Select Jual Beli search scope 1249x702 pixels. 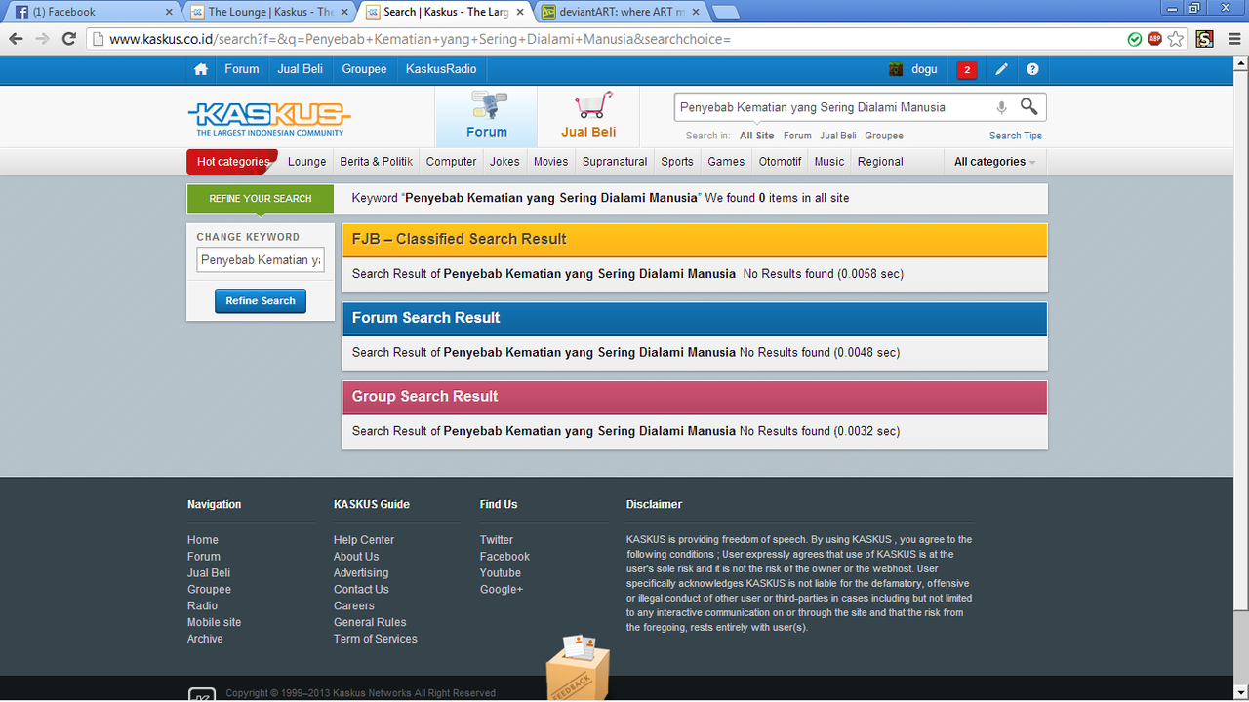click(838, 136)
